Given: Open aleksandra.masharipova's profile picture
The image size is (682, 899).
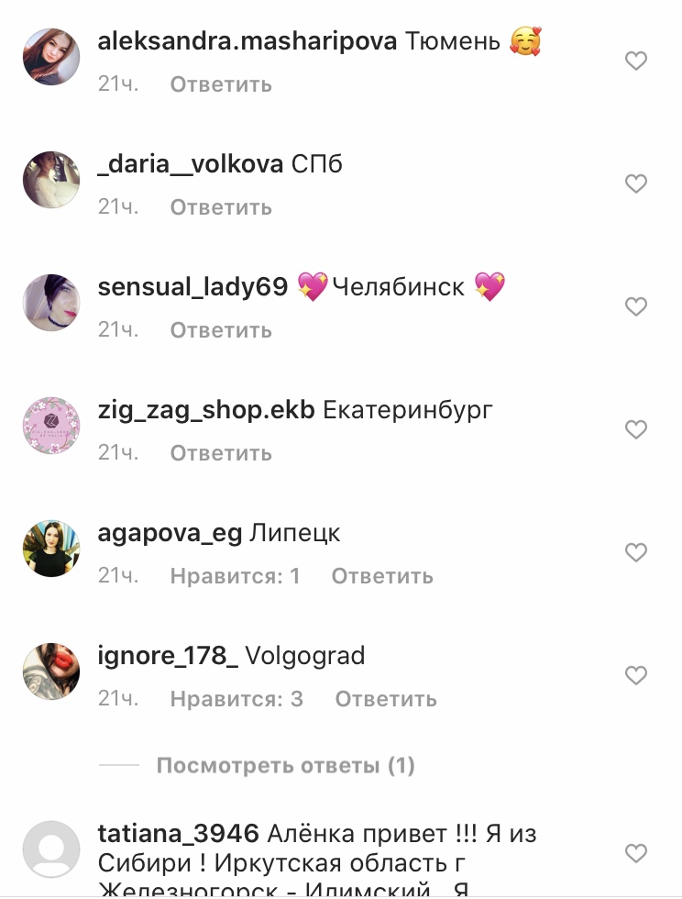Looking at the screenshot, I should (x=51, y=57).
